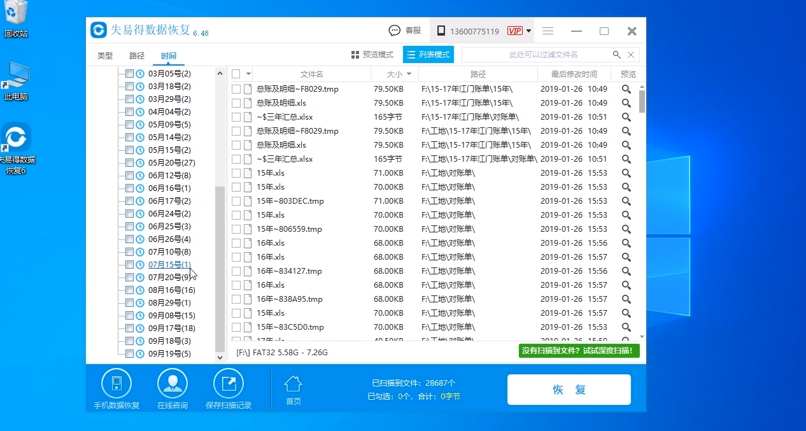The width and height of the screenshot is (806, 431).
Task: Select file row 16年~838A95.tmp
Action: pyautogui.click(x=433, y=299)
